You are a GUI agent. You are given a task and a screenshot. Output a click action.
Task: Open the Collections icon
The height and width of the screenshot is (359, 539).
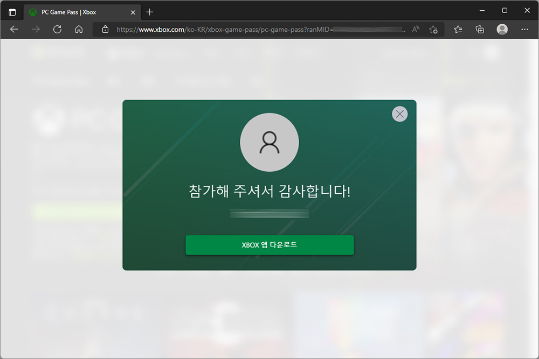click(x=480, y=30)
